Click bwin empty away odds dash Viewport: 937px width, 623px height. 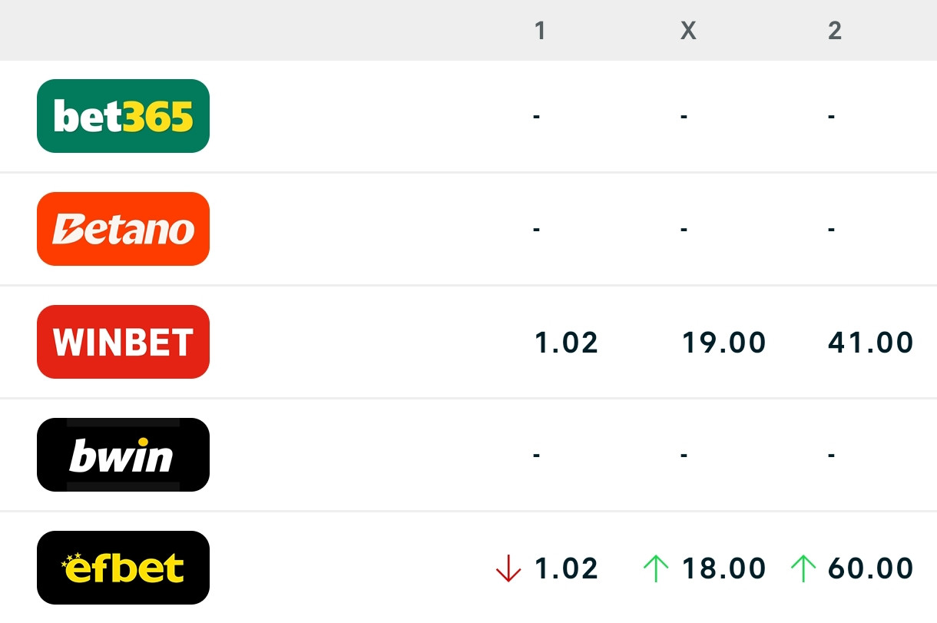click(831, 456)
